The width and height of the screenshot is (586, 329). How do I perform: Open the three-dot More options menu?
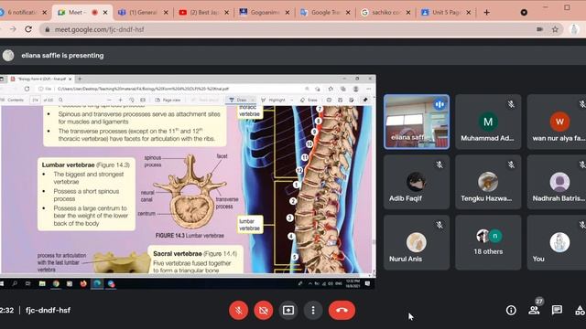point(313,310)
